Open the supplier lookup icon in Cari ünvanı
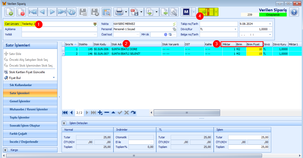Image resolution: width=303 pixels, height=158 pixels. click(95, 24)
